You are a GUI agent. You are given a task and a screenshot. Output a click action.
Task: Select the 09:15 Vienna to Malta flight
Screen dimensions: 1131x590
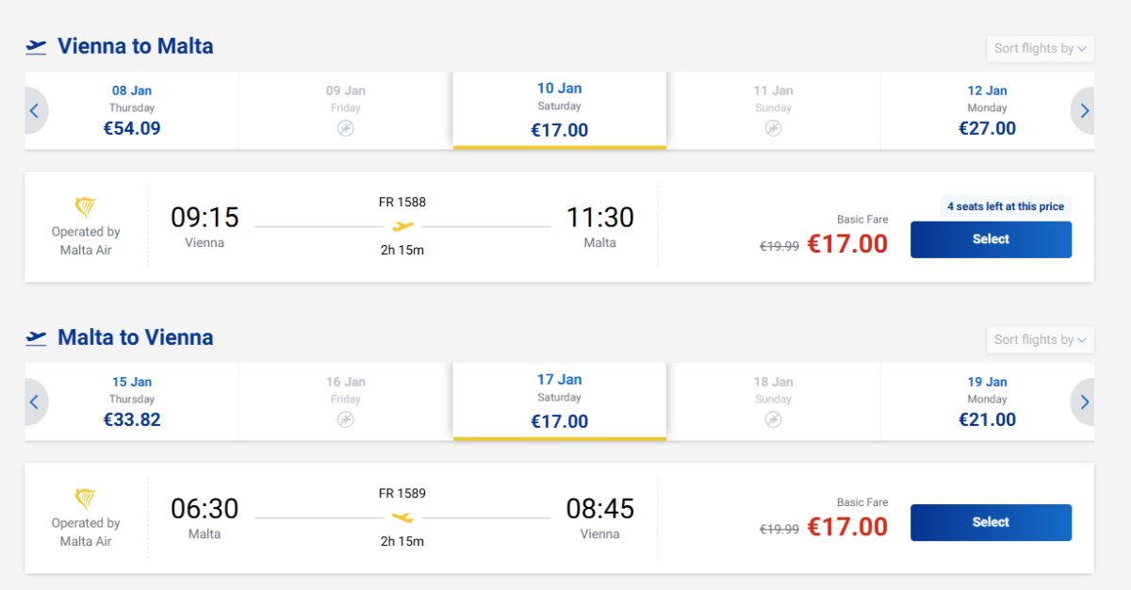point(991,239)
